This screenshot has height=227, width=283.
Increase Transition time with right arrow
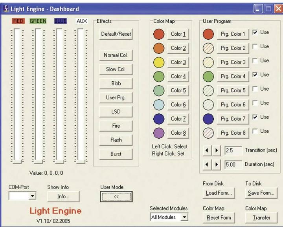pos(217,150)
